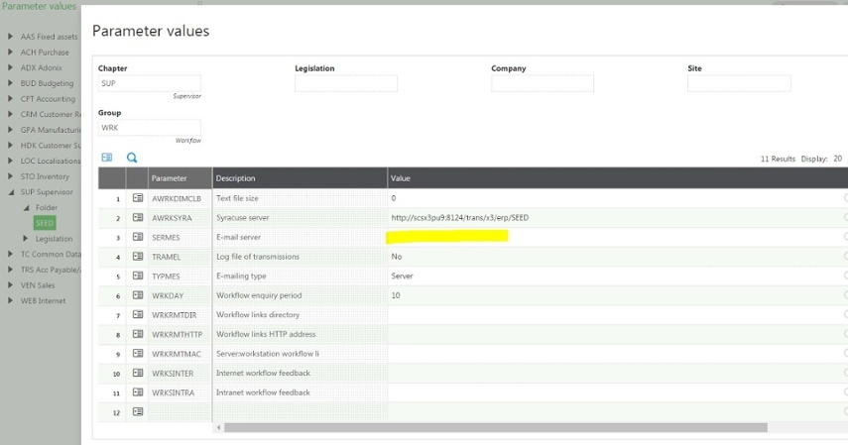Image resolution: width=848 pixels, height=445 pixels.
Task: Click the Description column header
Action: pyautogui.click(x=298, y=178)
